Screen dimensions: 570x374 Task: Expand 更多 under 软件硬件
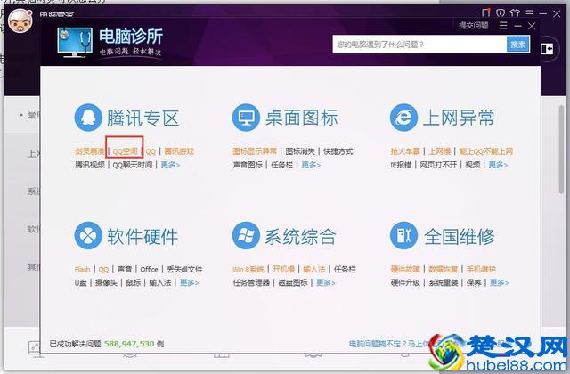(189, 282)
